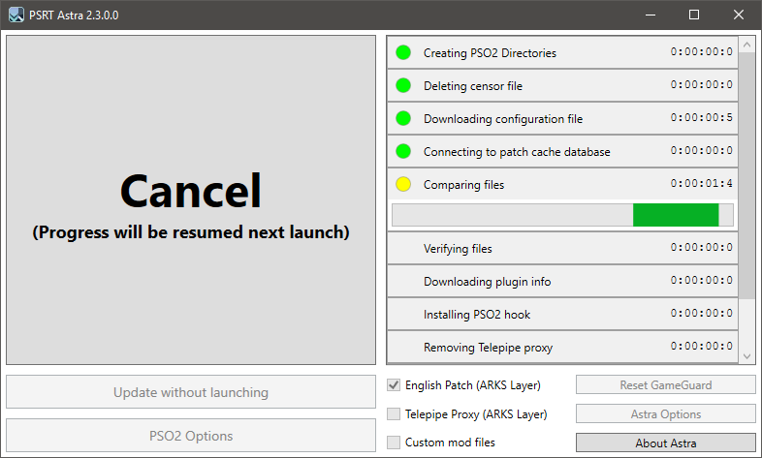Select the Comparing files row text

coord(463,185)
